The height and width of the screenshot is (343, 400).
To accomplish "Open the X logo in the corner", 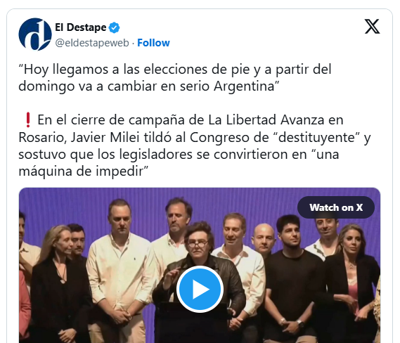I will click(372, 26).
